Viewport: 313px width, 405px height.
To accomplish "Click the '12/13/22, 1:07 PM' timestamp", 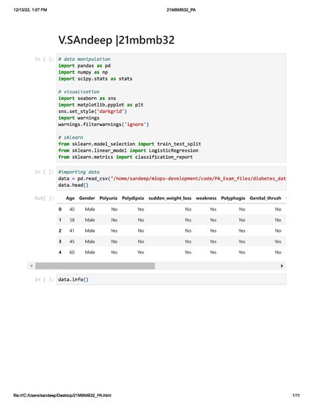I will (30, 10).
